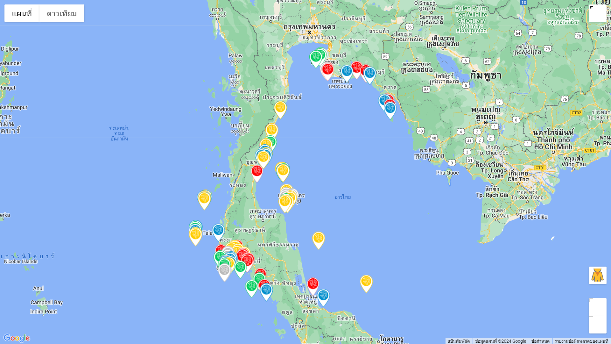This screenshot has width=611, height=344.
Task: Open the ข้อกำหนด terms link
Action: [540, 341]
